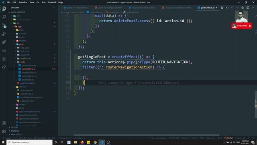Screen dimensions: 257x145
Task: Click the go back revision icon in editor toolbar
Action: (x=227, y=8)
